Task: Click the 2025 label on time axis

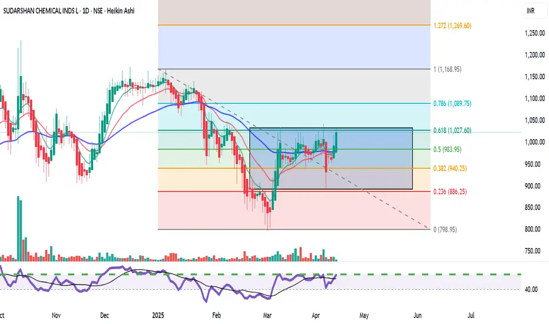Action: click(x=158, y=315)
